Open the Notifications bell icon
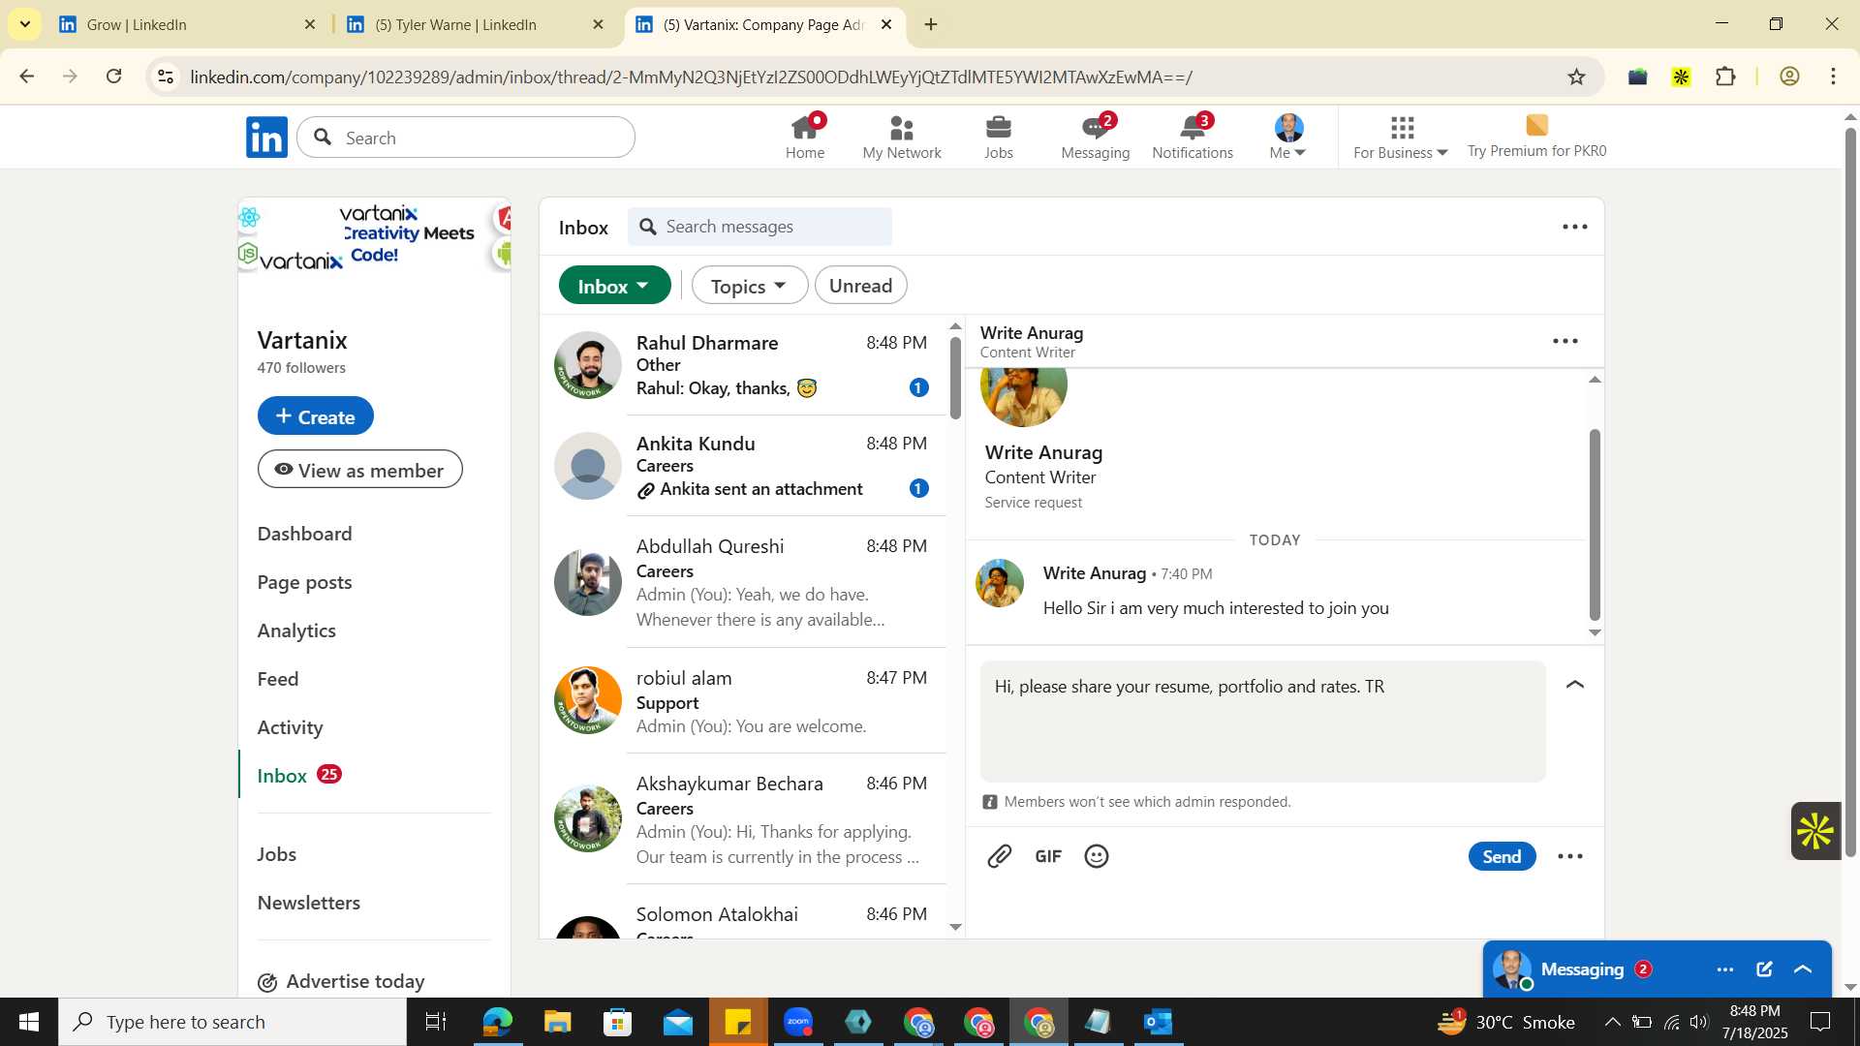This screenshot has height=1046, width=1860. click(x=1193, y=137)
